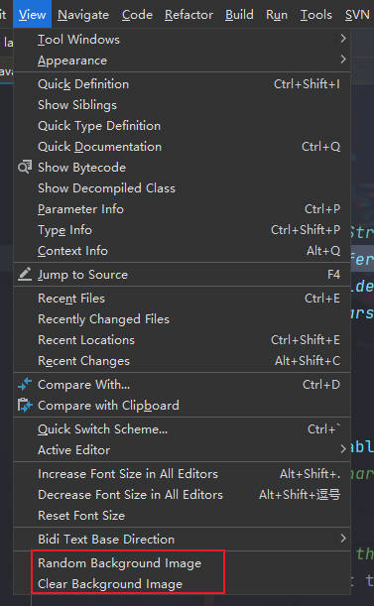This screenshot has width=374, height=606.
Task: Choose Appearance menu entry
Action: 183,61
